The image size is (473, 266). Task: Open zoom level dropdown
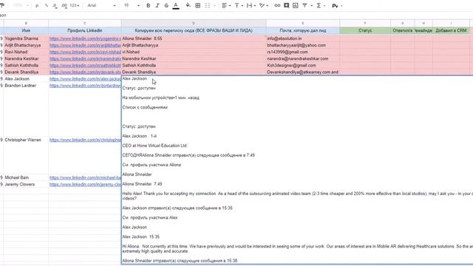point(21,5)
